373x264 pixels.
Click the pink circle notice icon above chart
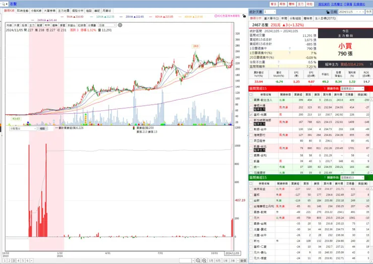216,16
